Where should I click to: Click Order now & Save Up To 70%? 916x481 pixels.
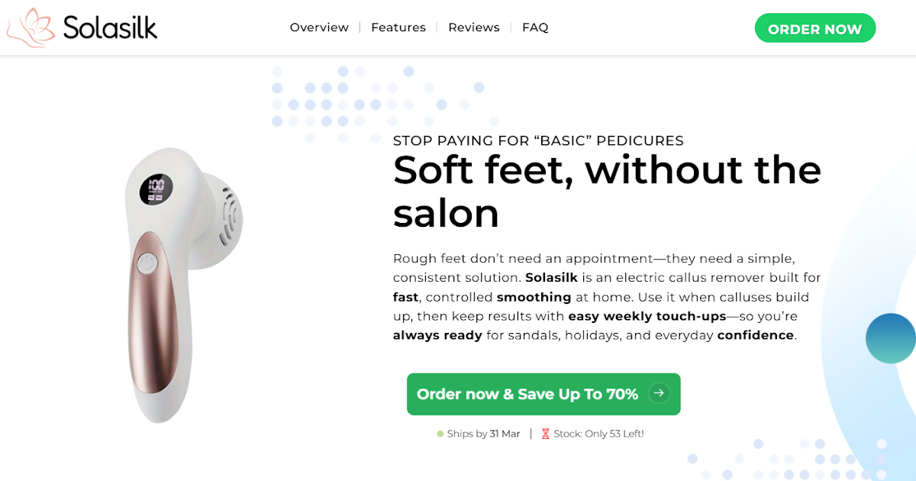[527, 394]
